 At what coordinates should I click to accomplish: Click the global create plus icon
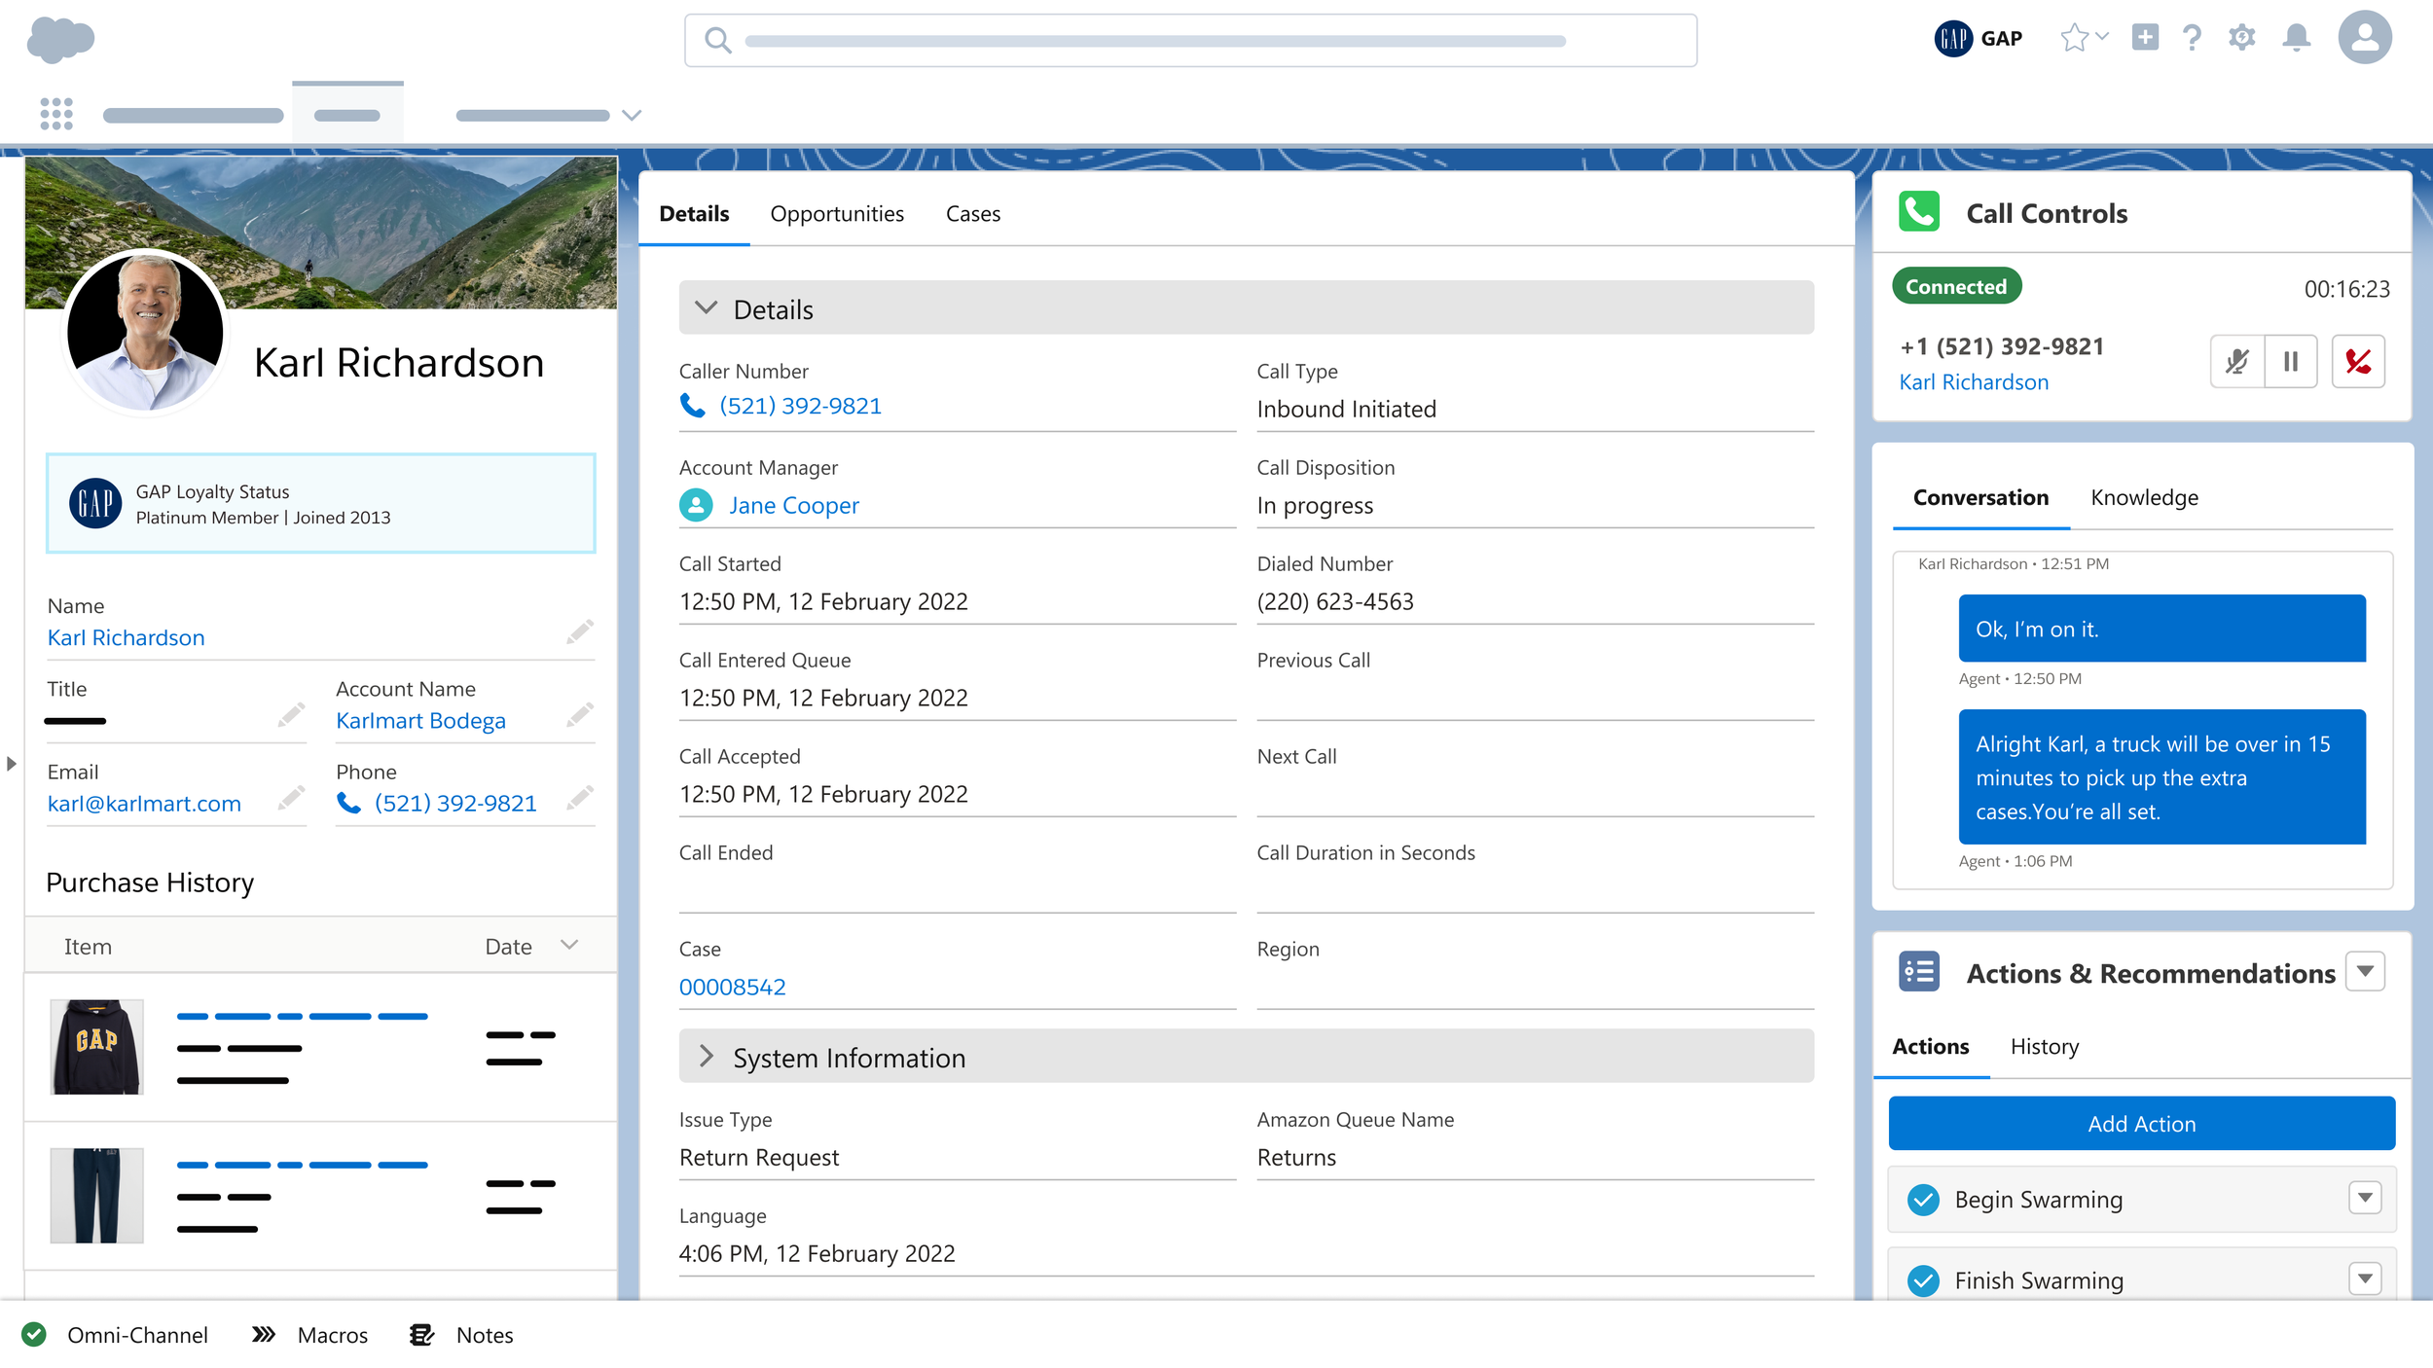pyautogui.click(x=2145, y=38)
